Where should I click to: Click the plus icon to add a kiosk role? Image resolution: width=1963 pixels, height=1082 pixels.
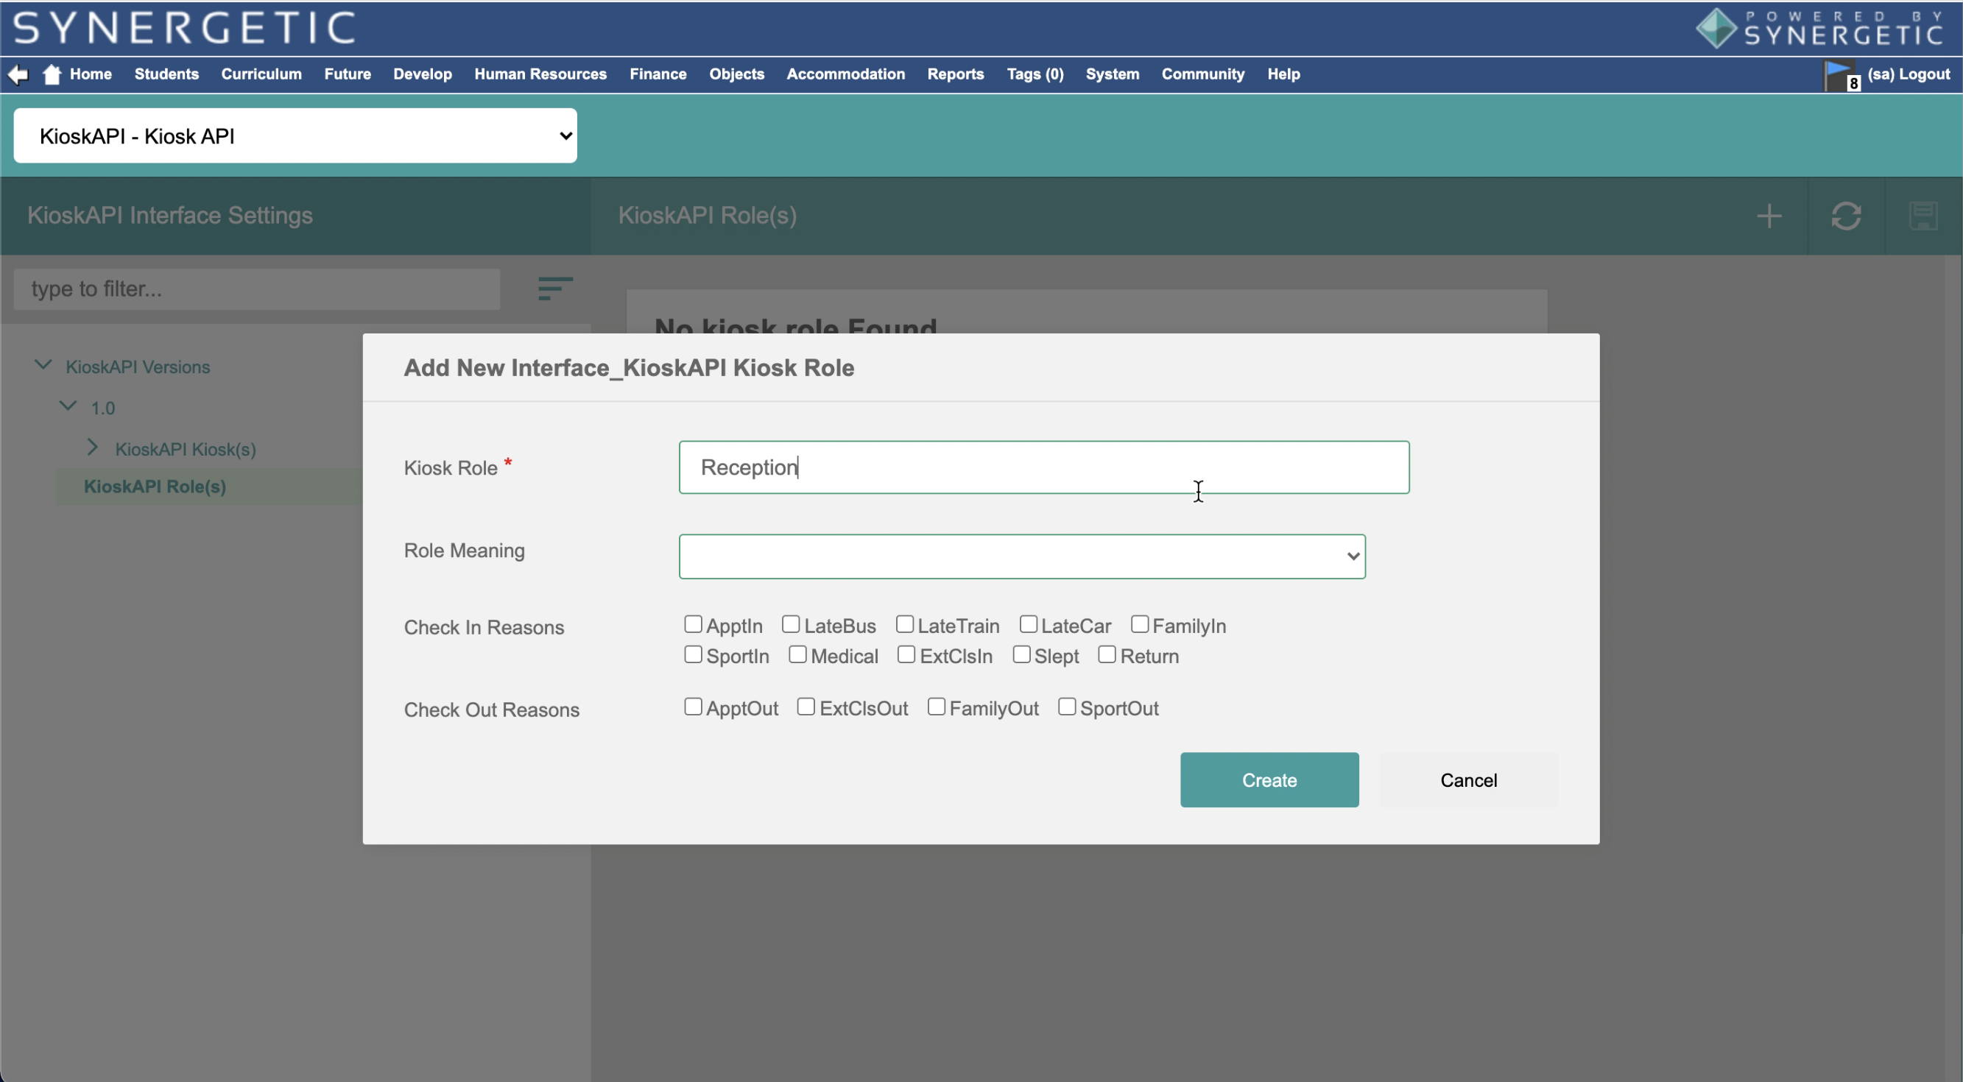pyautogui.click(x=1769, y=216)
